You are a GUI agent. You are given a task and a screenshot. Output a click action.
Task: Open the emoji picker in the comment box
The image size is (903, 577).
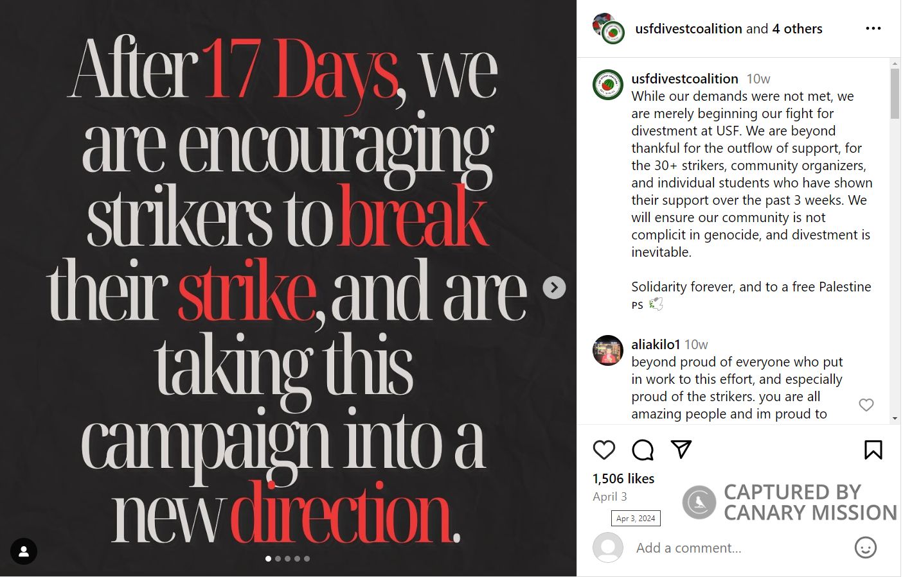[x=865, y=547]
